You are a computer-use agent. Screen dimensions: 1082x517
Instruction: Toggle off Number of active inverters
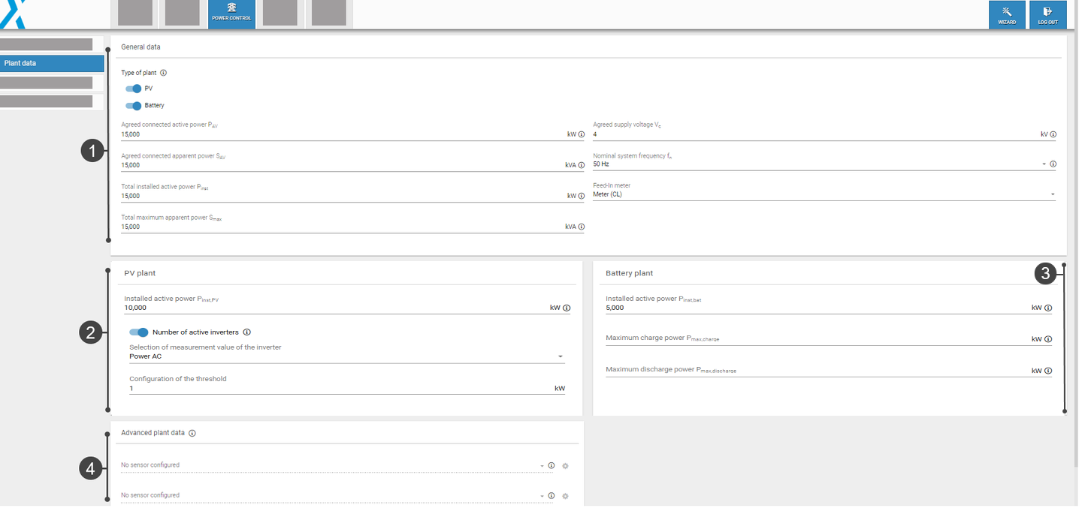point(139,332)
